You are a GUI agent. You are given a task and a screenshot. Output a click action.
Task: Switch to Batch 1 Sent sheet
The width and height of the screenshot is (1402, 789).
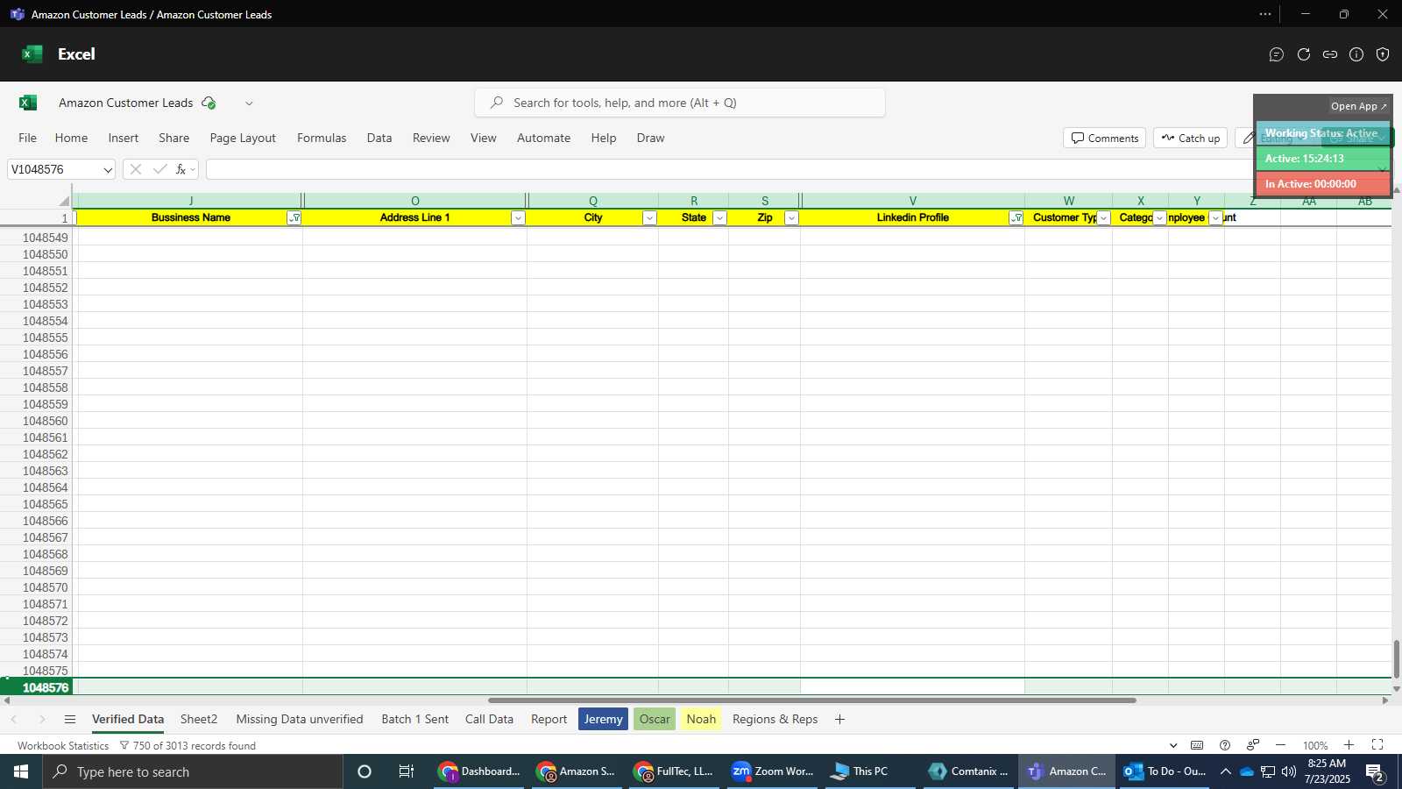point(415,720)
